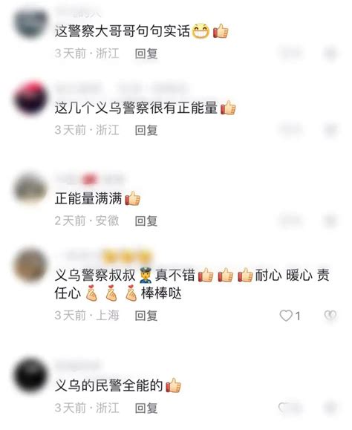Reply to the 正能量满满 comment
352x430 pixels.
[x=146, y=221]
